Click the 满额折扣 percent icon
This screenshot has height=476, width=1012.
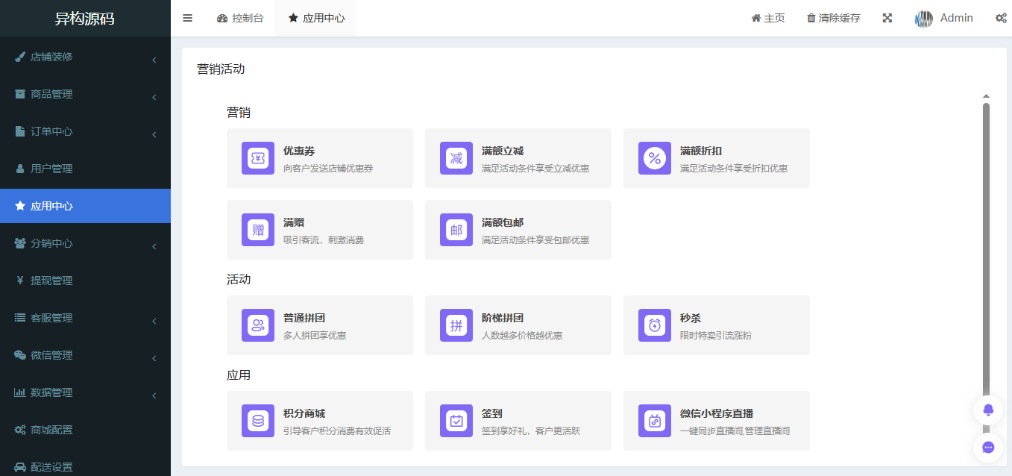click(x=654, y=158)
